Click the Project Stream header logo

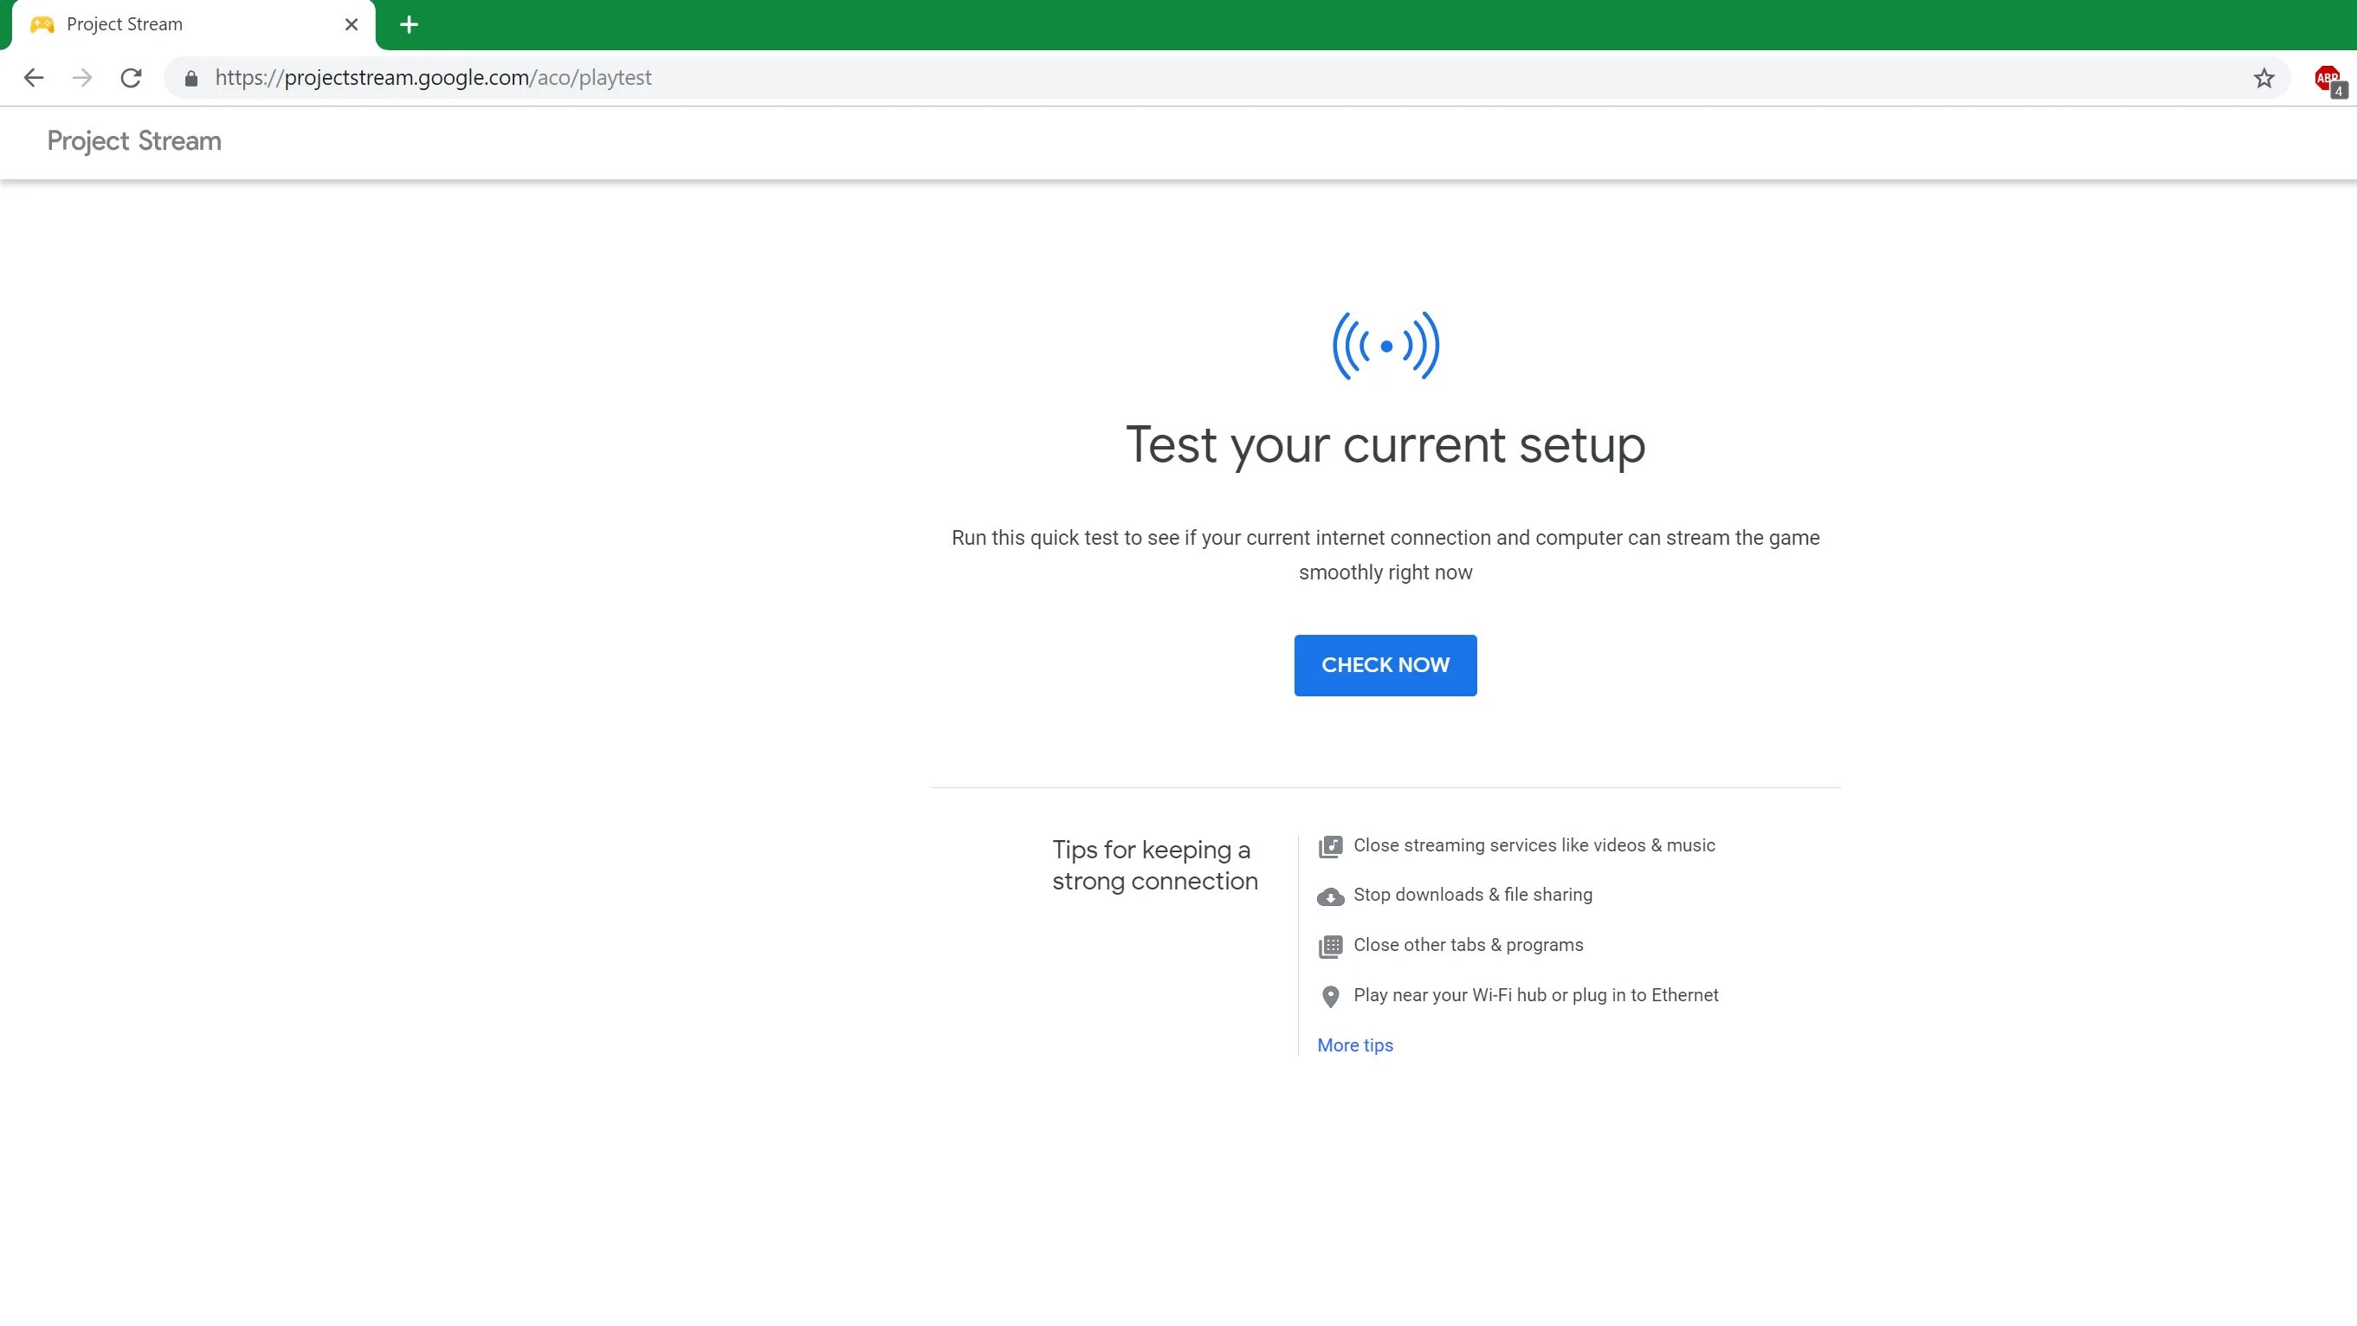pyautogui.click(x=134, y=141)
